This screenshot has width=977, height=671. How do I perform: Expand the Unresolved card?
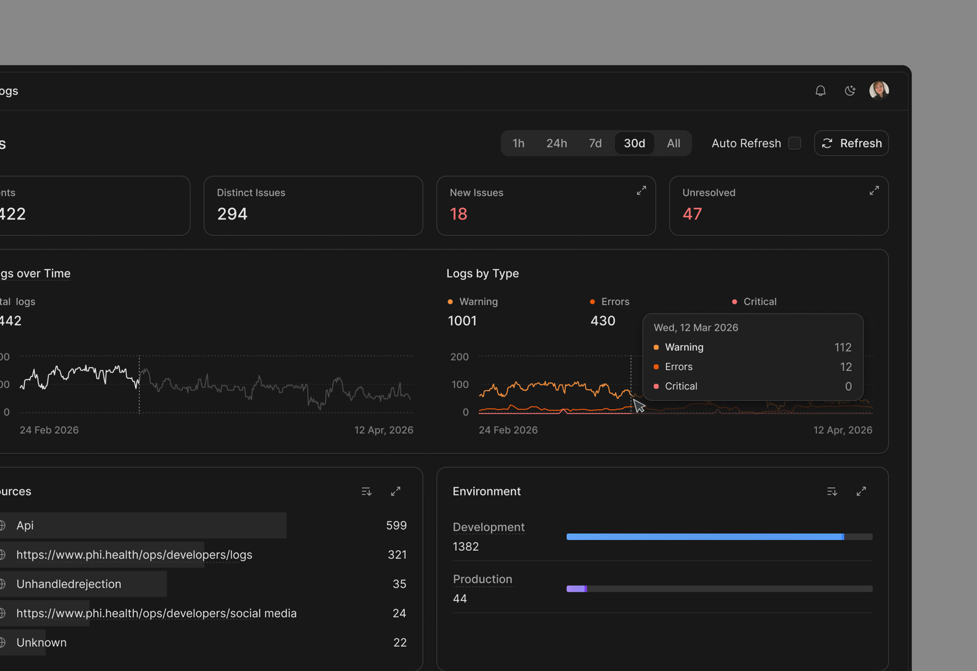point(874,191)
